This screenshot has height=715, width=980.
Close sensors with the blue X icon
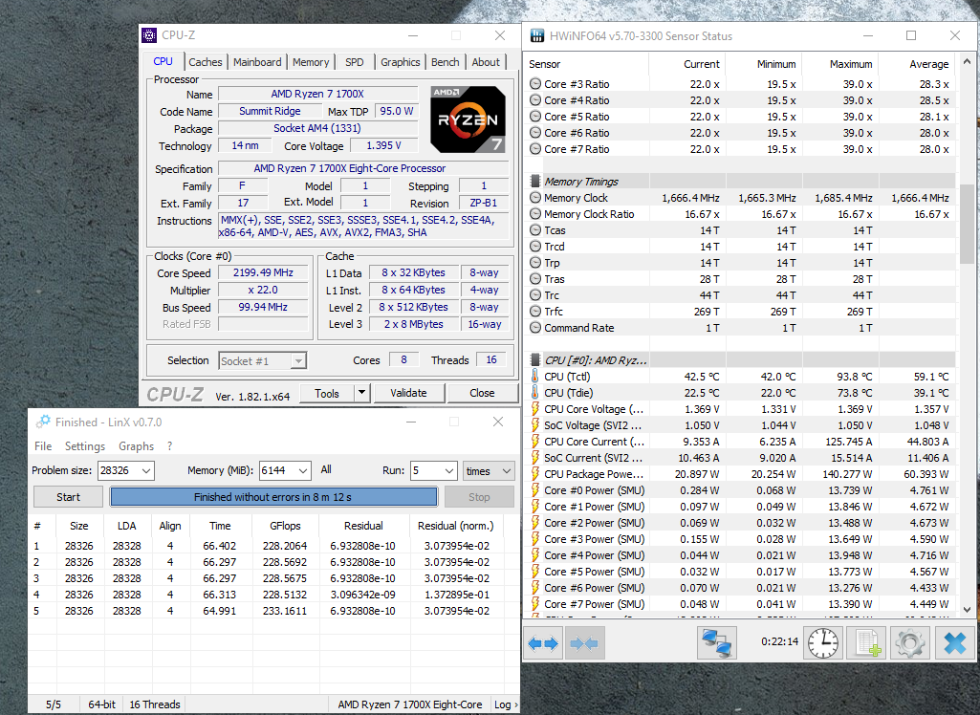pos(954,643)
